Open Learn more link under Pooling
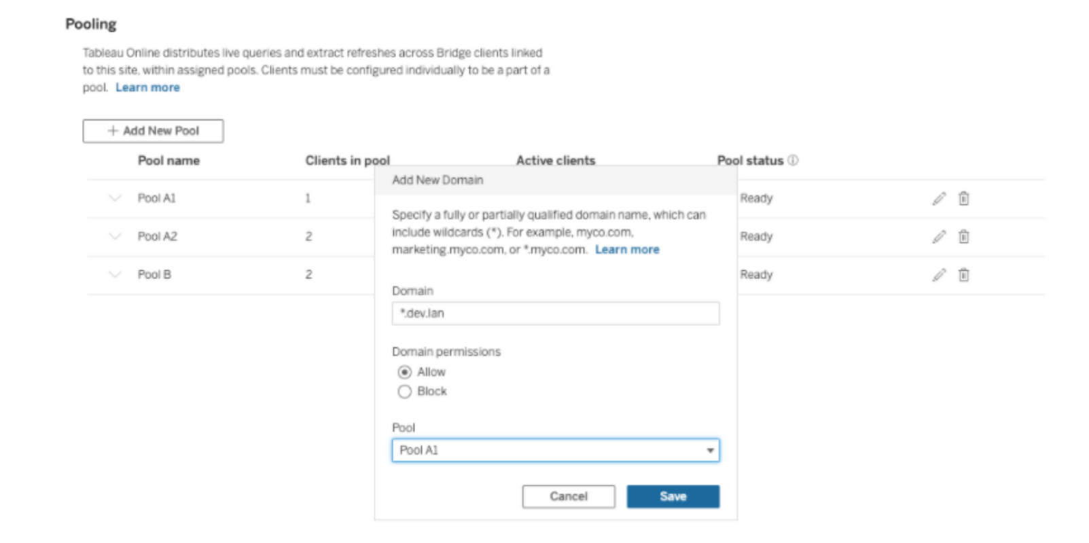Image resolution: width=1089 pixels, height=543 pixels. [147, 88]
